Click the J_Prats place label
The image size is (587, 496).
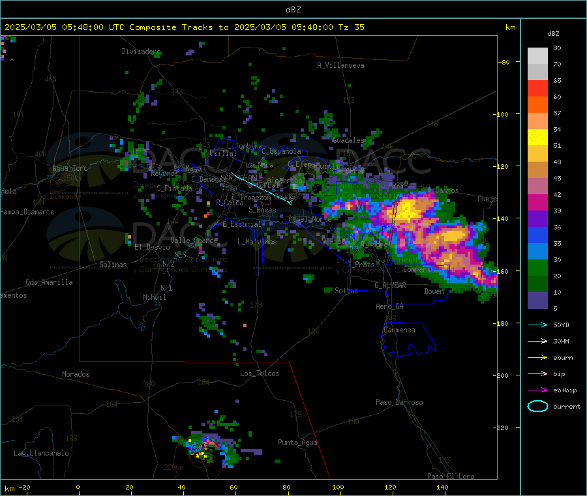coord(361,264)
